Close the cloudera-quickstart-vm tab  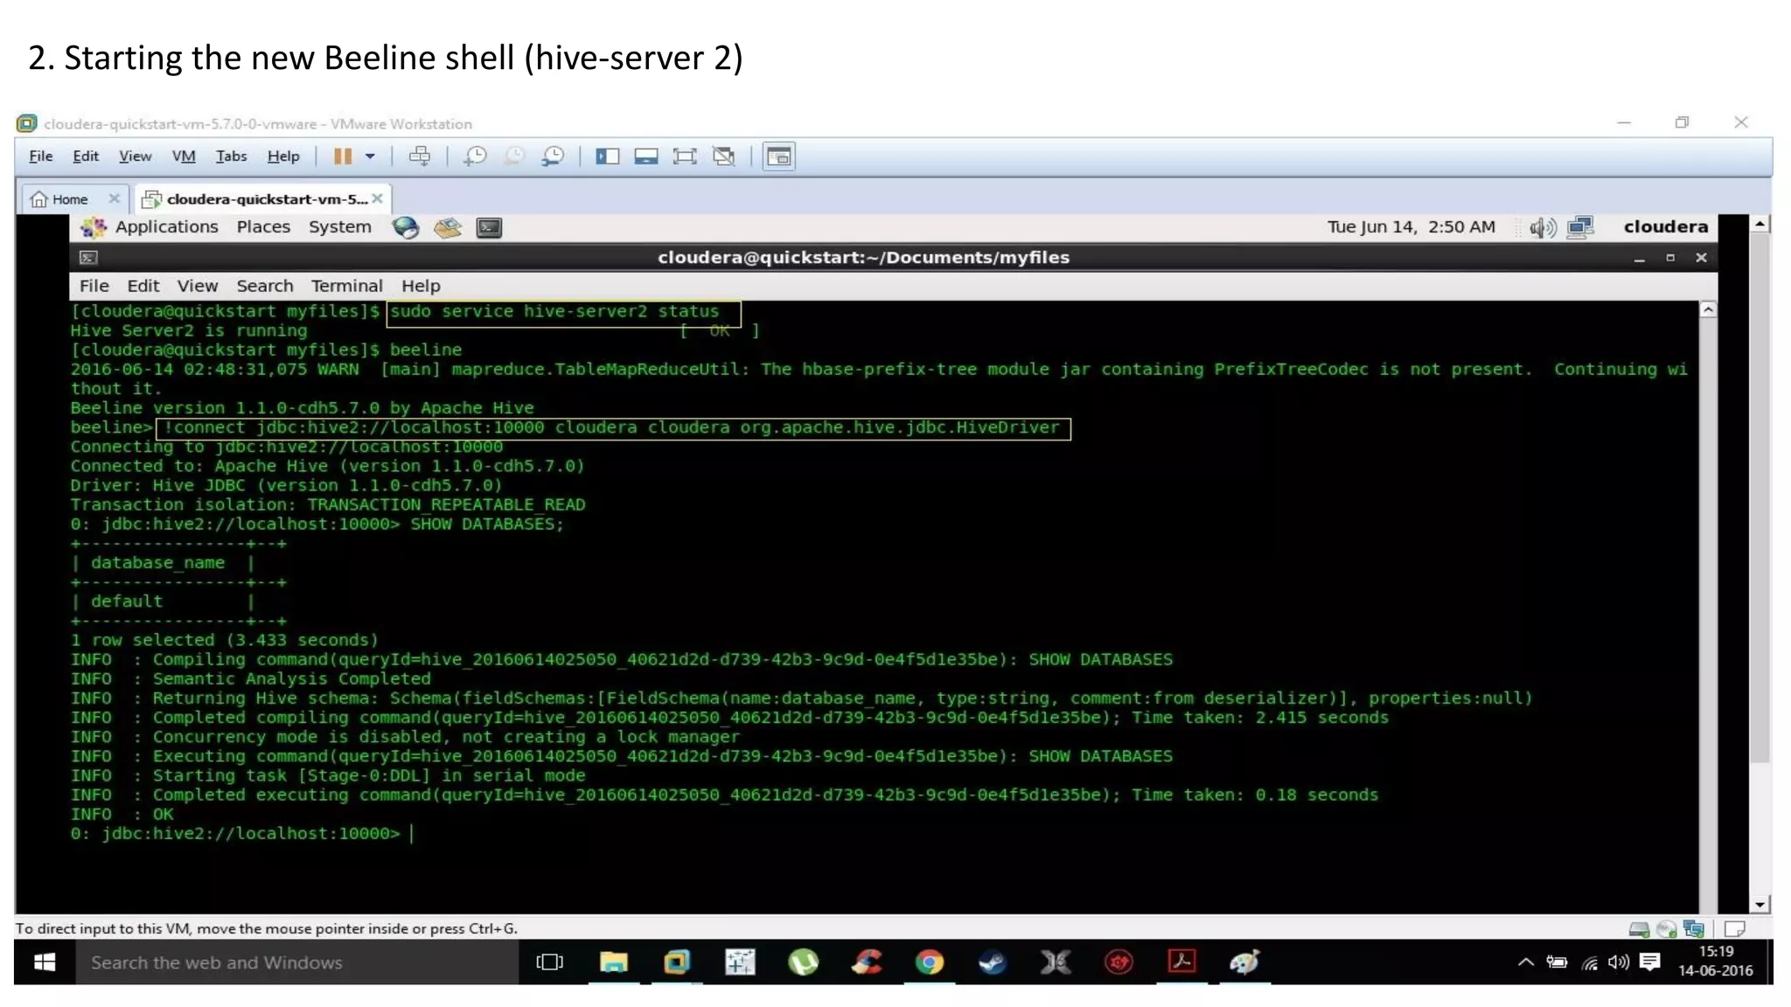pos(378,198)
